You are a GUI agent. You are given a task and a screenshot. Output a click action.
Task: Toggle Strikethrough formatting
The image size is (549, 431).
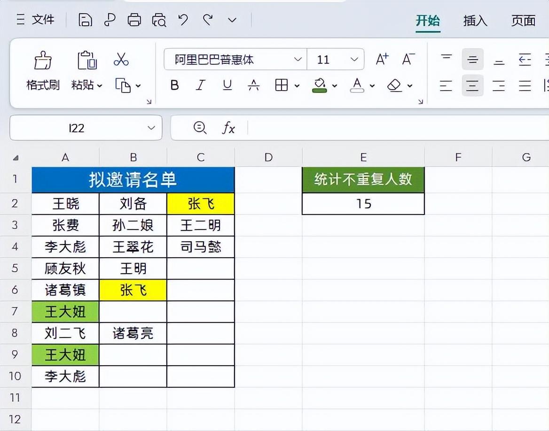[x=253, y=85]
